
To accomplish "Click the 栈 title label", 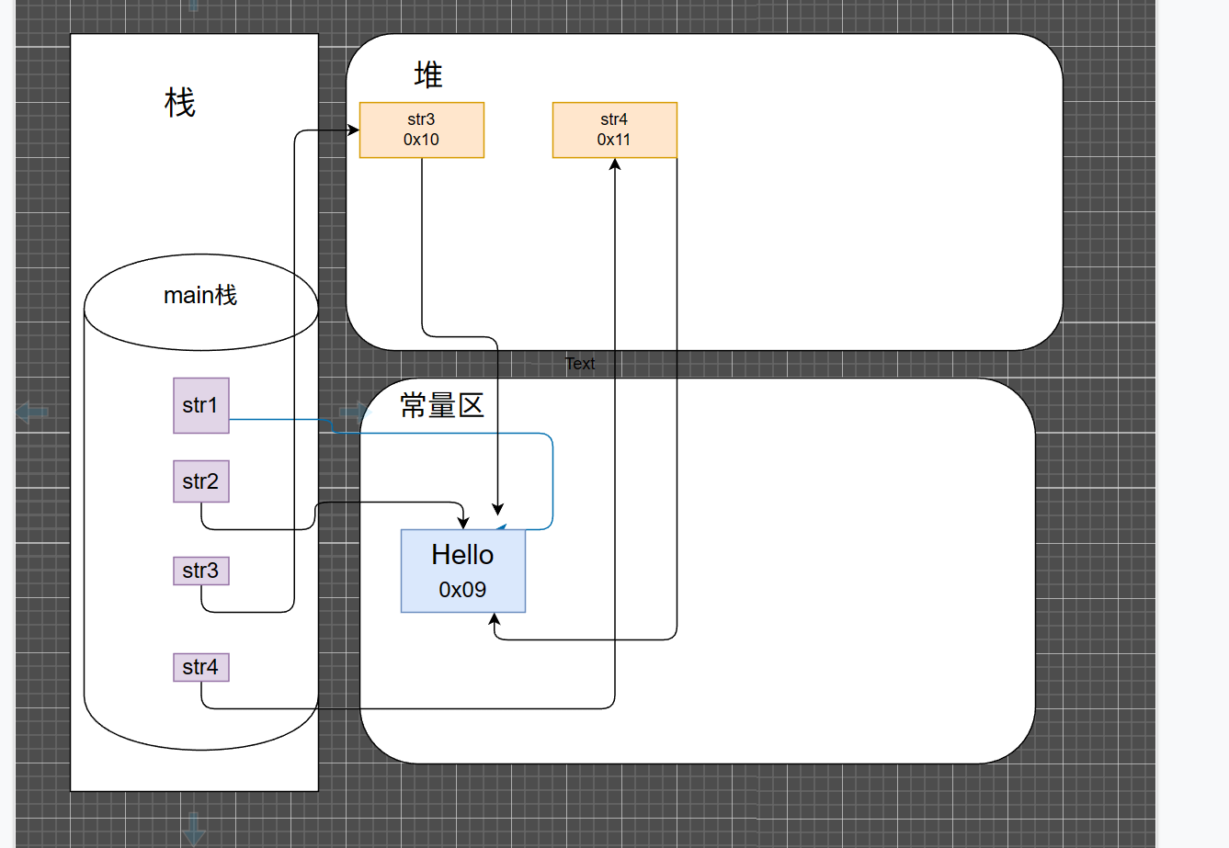I will tap(180, 102).
